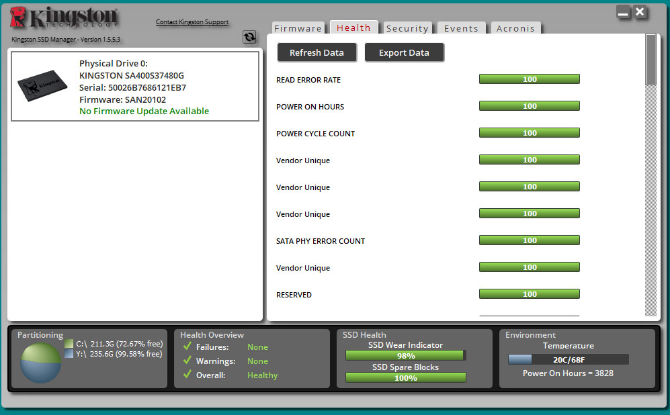Click the 'POWER ON HOURS' label
Image resolution: width=670 pixels, height=415 pixels.
(x=310, y=107)
